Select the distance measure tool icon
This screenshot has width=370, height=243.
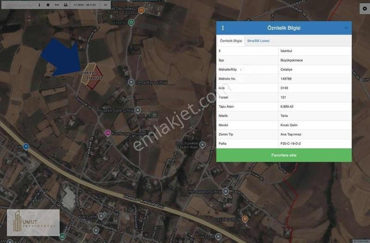(x=56, y=5)
